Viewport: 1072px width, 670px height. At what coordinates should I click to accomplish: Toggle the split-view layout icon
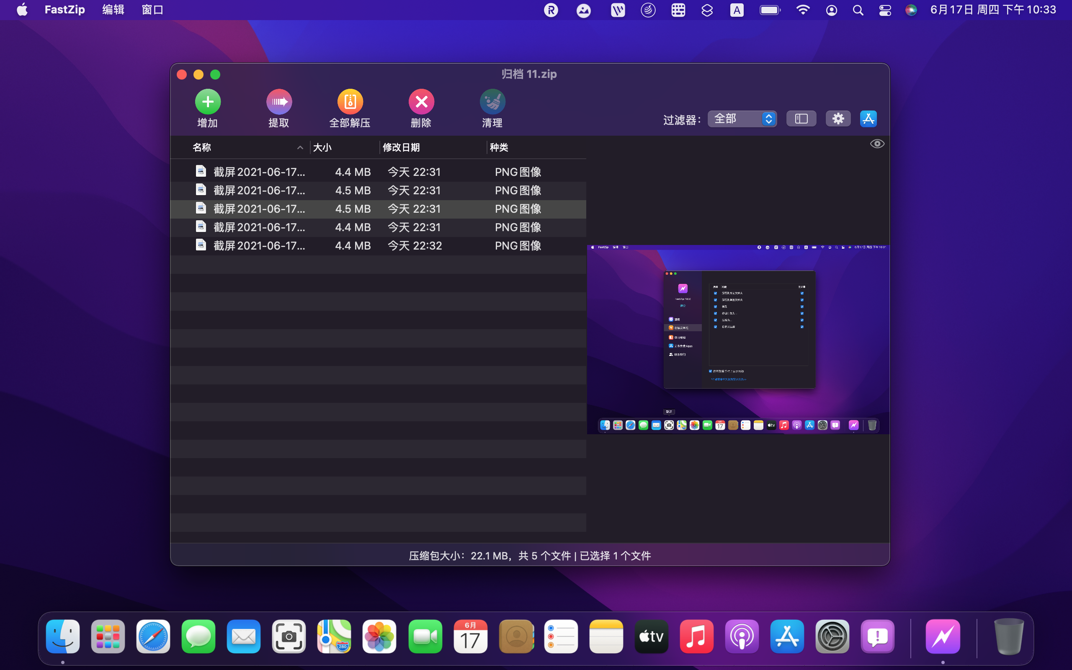point(801,119)
